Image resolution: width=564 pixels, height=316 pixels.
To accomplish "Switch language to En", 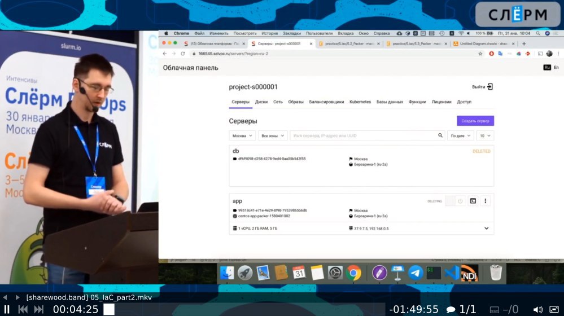I will point(556,68).
